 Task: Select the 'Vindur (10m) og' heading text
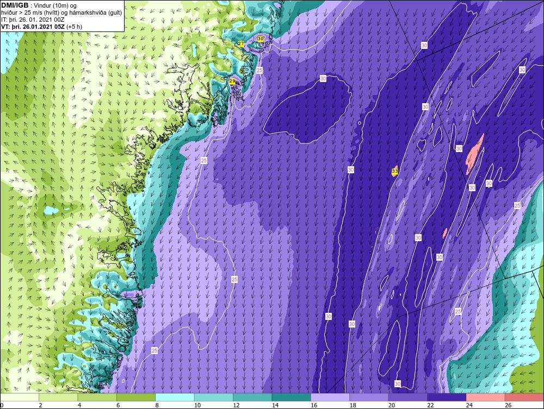(55, 6)
